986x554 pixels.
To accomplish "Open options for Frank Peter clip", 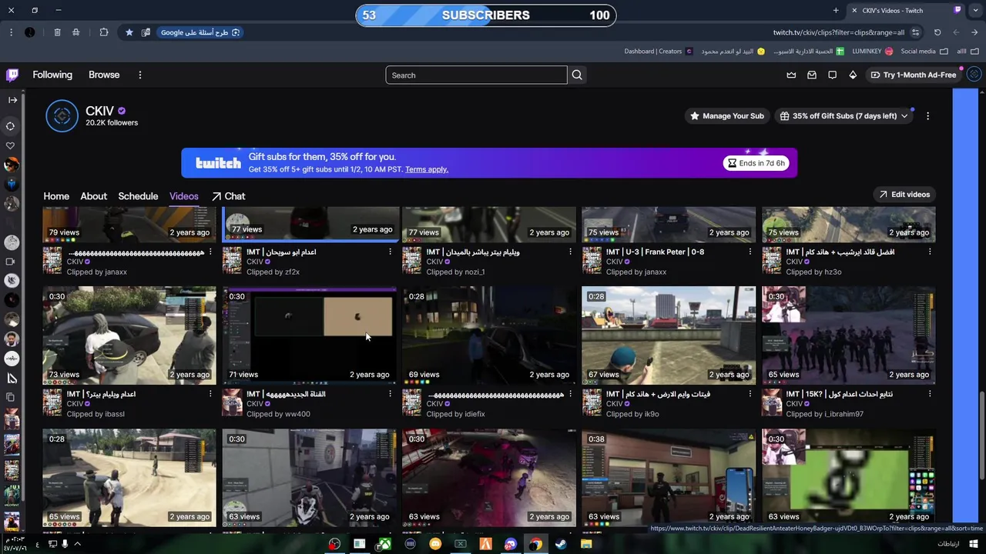I will [x=750, y=252].
